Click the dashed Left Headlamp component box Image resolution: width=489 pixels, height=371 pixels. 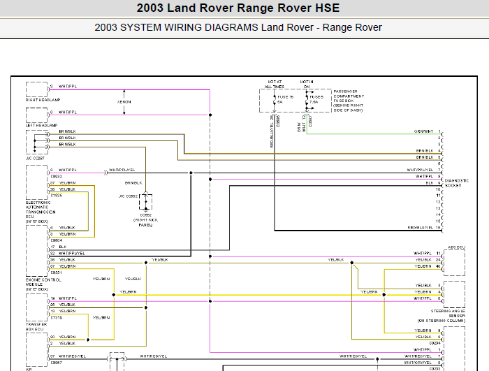point(37,115)
